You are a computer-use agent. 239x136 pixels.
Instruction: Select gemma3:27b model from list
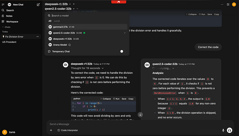(x=87, y=27)
